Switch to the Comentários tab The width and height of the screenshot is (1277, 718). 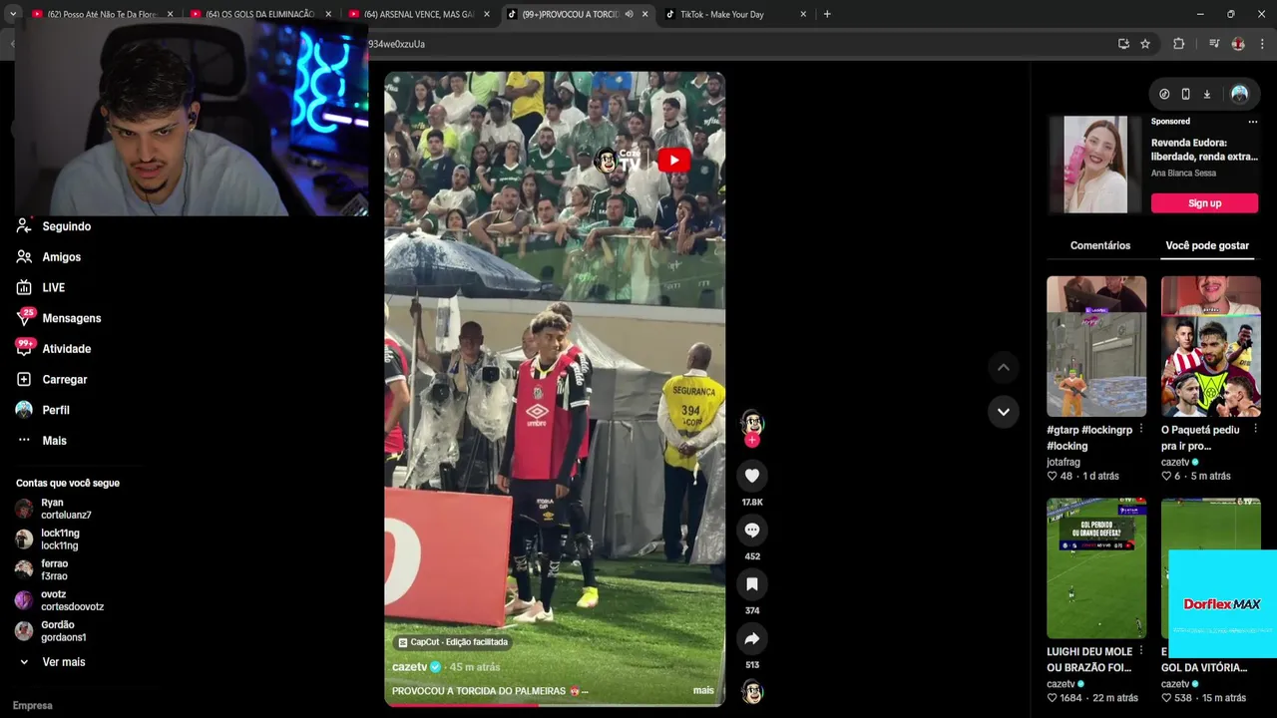click(x=1100, y=245)
